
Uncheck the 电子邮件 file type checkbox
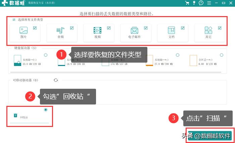click(146, 28)
